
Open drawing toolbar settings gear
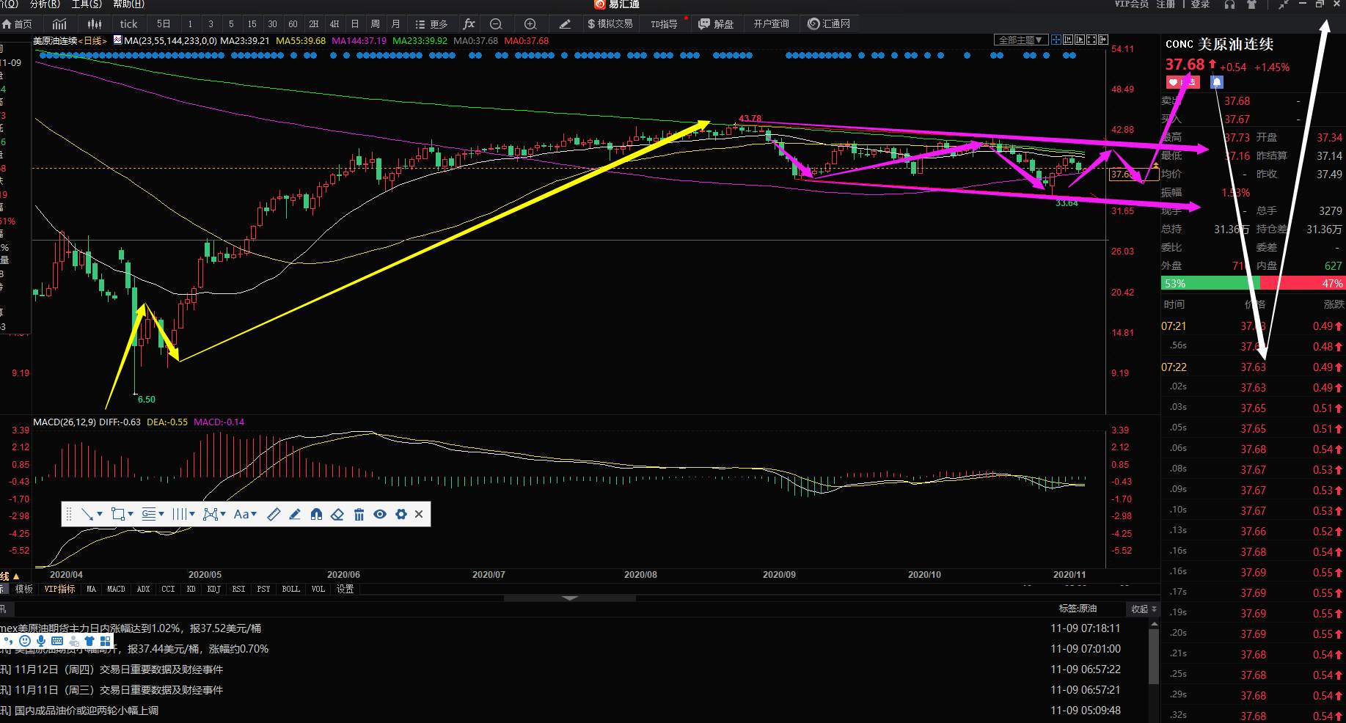pos(400,514)
